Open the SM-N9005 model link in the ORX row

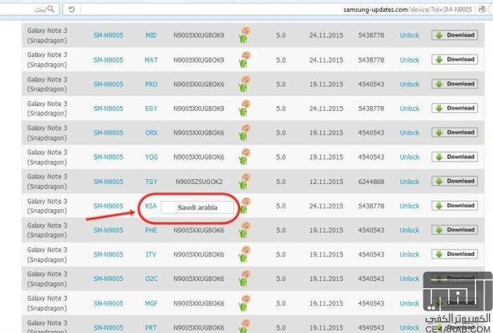pos(108,133)
